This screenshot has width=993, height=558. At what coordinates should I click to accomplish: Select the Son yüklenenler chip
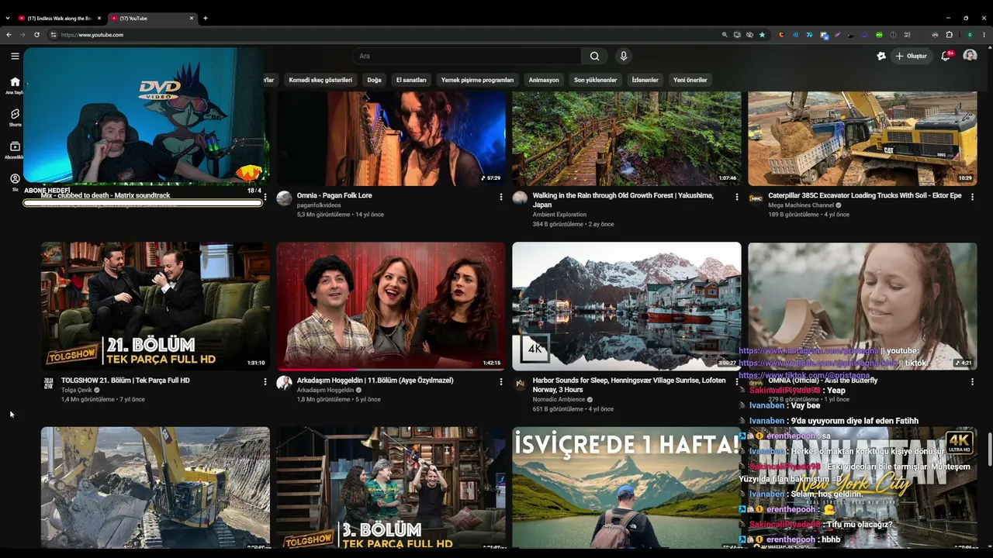coord(595,80)
